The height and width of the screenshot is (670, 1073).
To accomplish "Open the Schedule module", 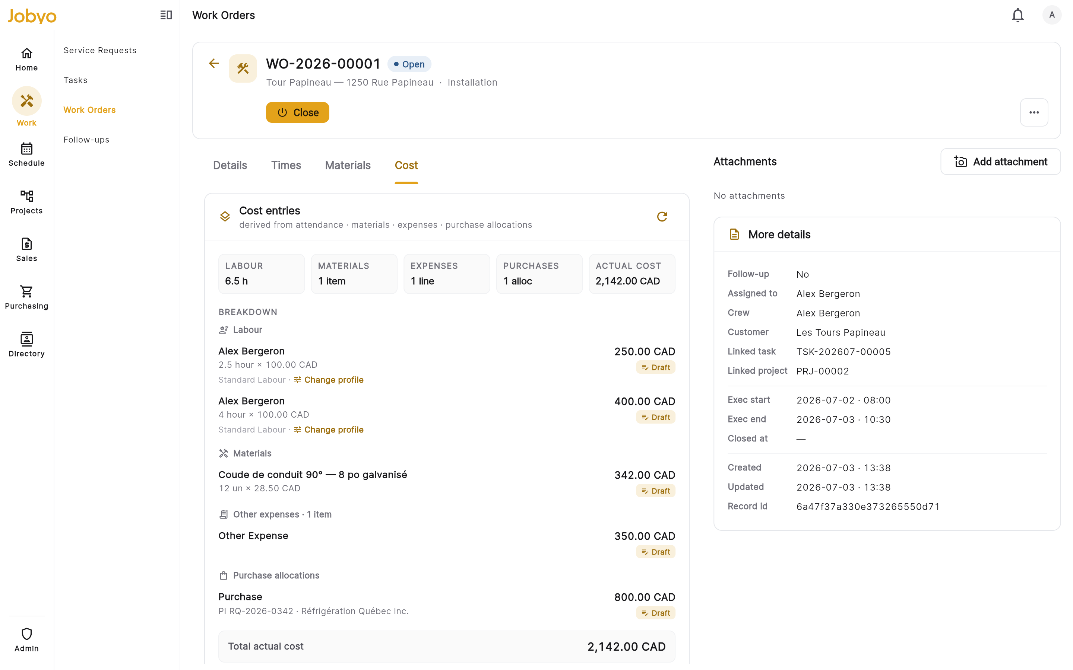I will coord(26,154).
